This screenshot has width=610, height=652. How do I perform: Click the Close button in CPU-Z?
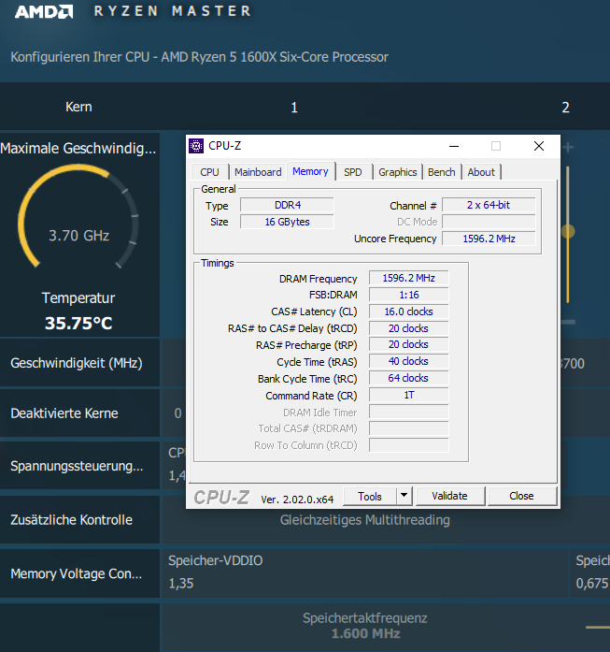[521, 496]
